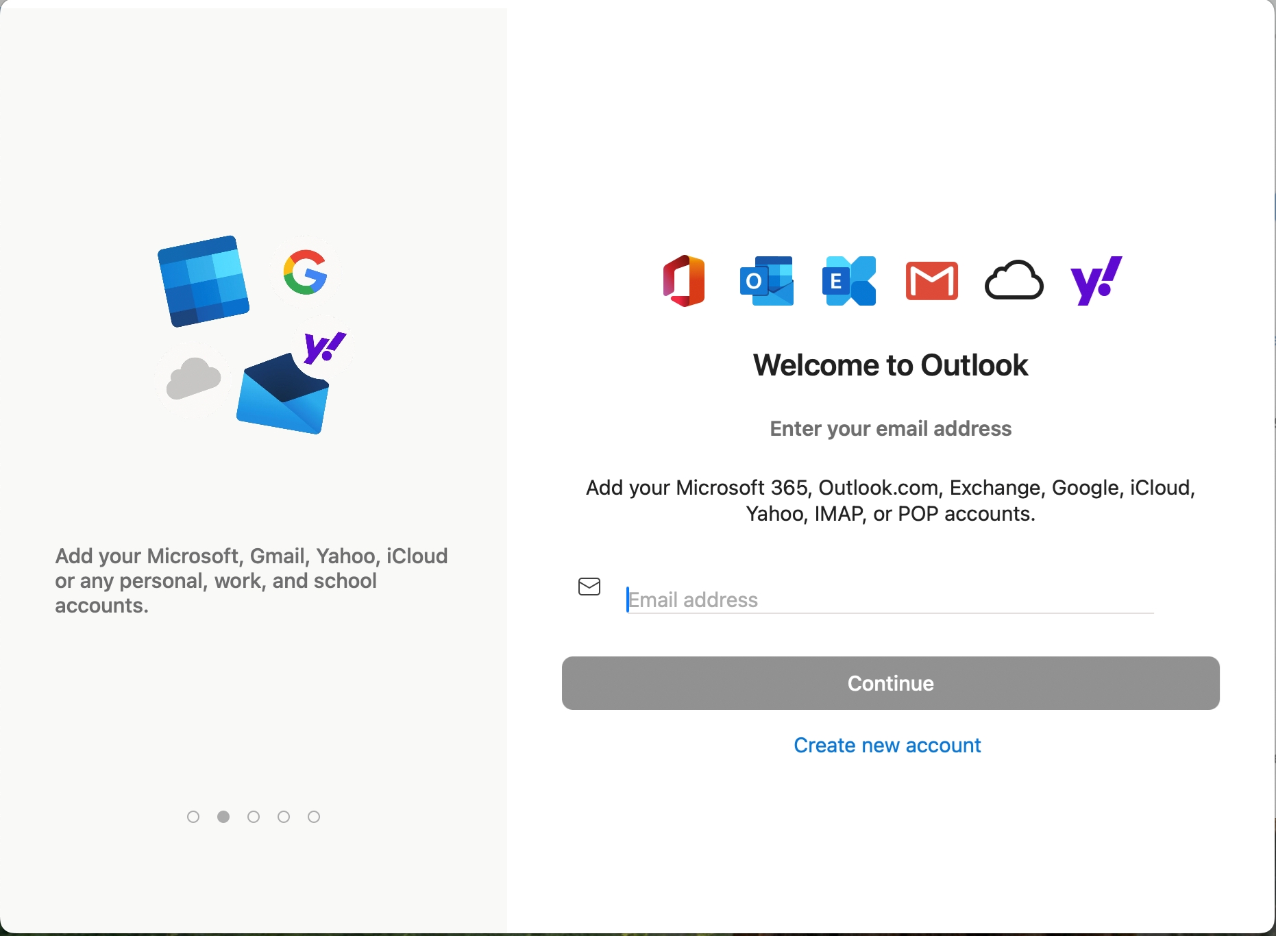
Task: Switch to the fourth carousel page dot
Action: [x=284, y=817]
